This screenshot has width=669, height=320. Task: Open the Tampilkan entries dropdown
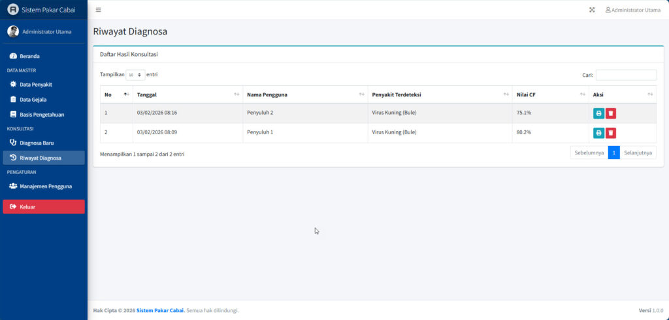click(135, 75)
